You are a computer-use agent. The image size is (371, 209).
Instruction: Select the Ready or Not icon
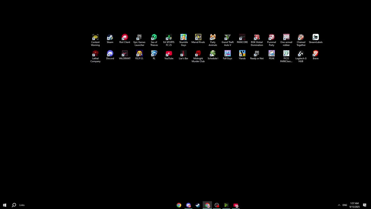click(257, 55)
